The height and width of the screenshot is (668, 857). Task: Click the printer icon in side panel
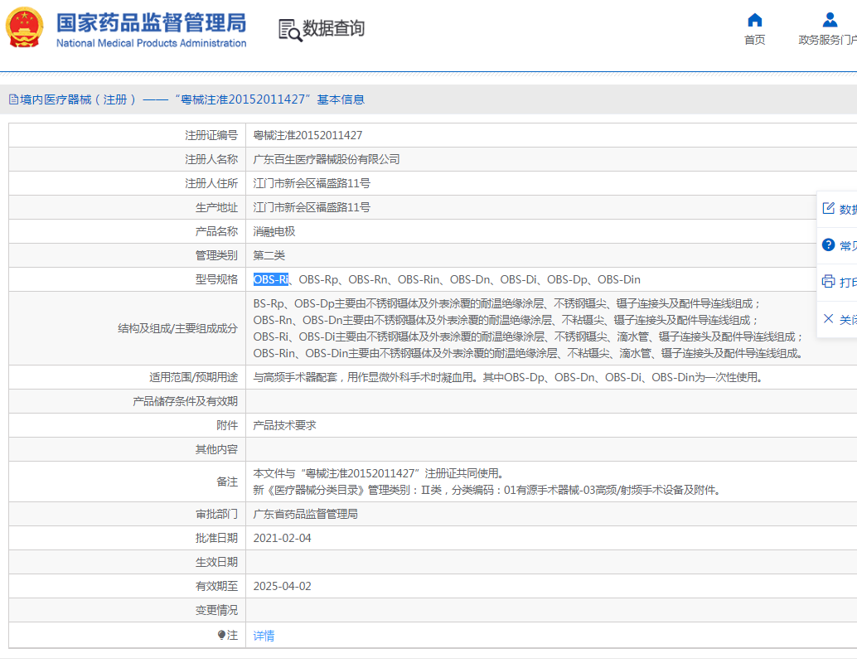(828, 282)
